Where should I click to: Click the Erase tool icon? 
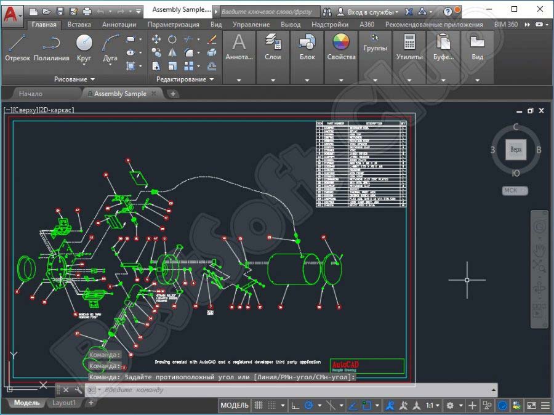(212, 39)
